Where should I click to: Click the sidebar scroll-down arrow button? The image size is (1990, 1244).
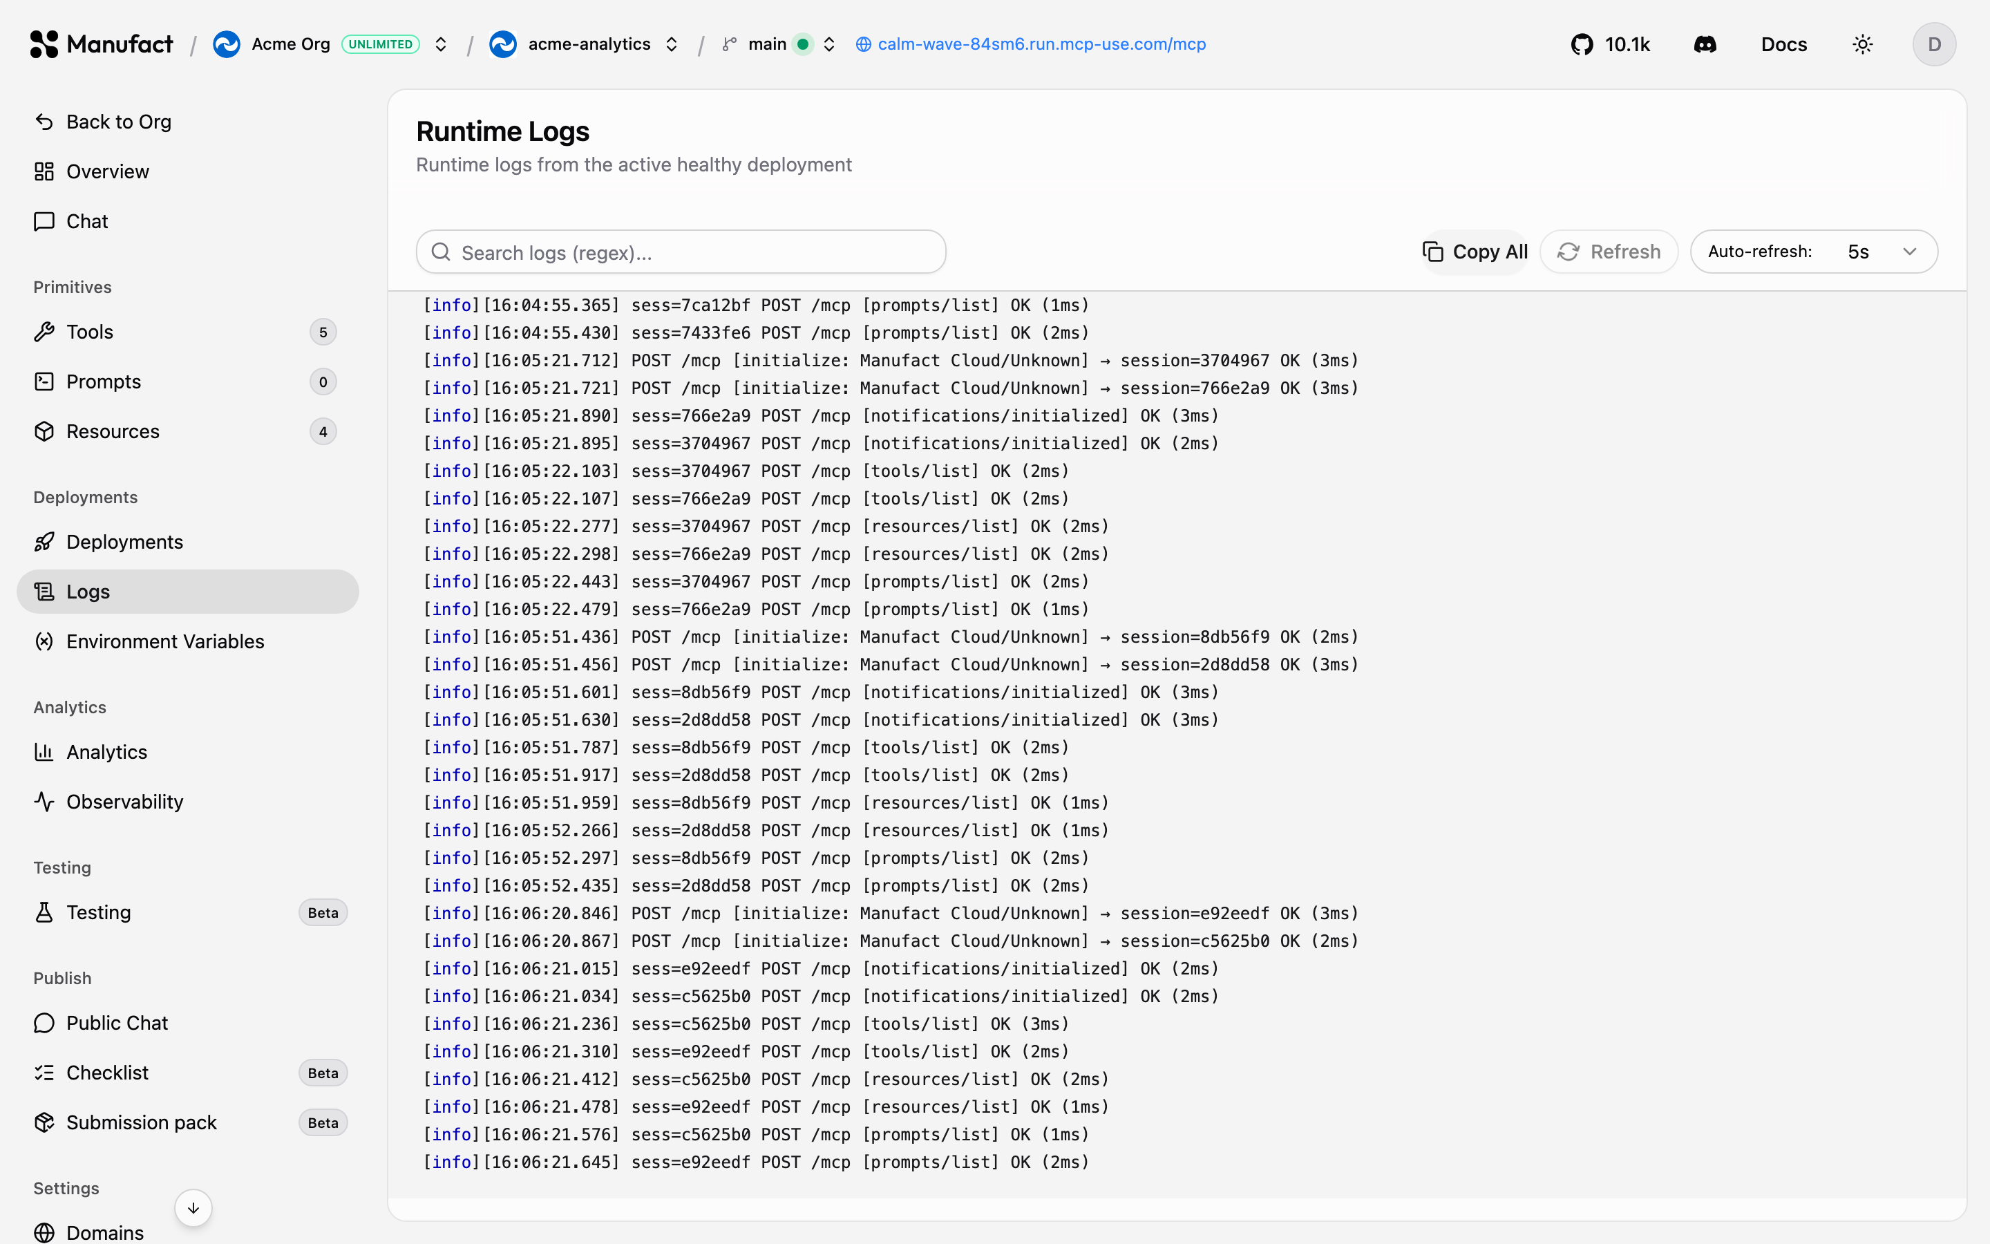193,1208
